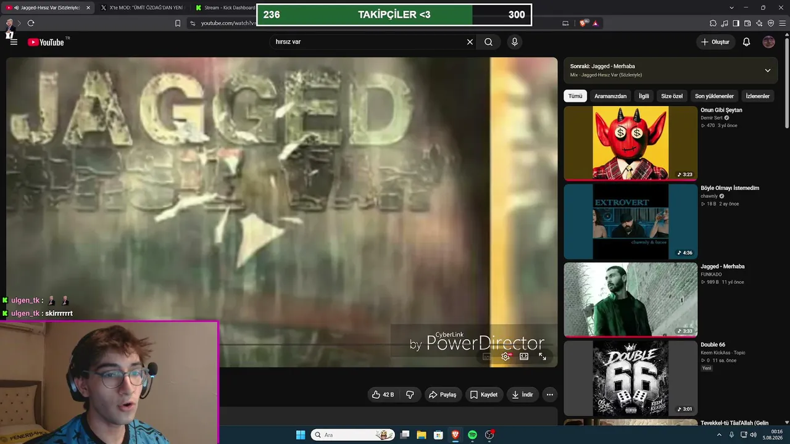The image size is (790, 444).
Task: Start voice search with the microphone icon
Action: coord(515,42)
